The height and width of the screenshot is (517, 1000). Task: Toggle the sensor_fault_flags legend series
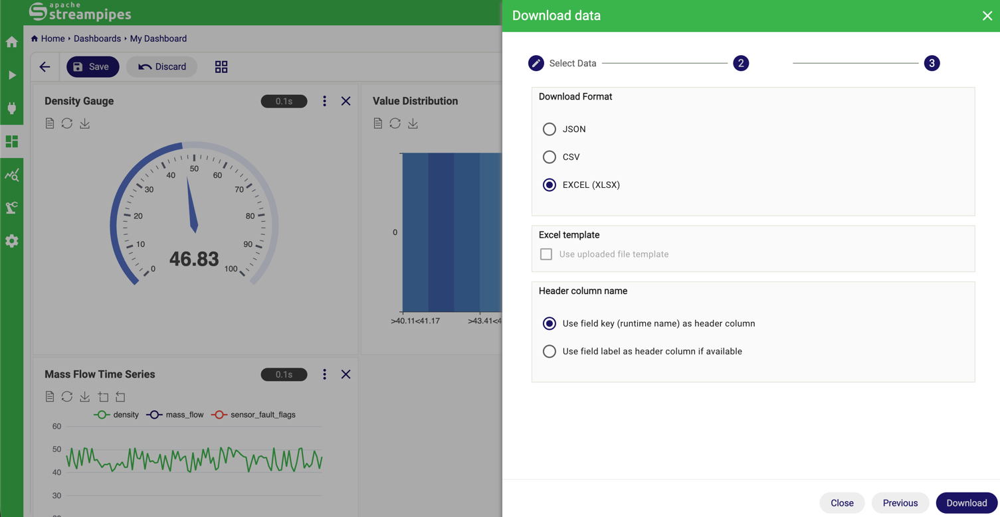254,415
